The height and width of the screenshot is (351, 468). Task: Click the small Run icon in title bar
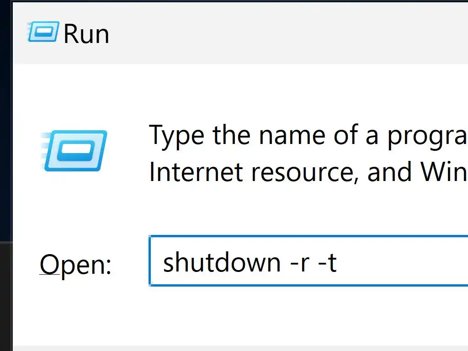(43, 32)
